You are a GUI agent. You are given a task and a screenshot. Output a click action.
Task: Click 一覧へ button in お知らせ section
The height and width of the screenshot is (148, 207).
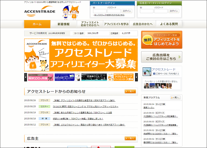pos(130,91)
